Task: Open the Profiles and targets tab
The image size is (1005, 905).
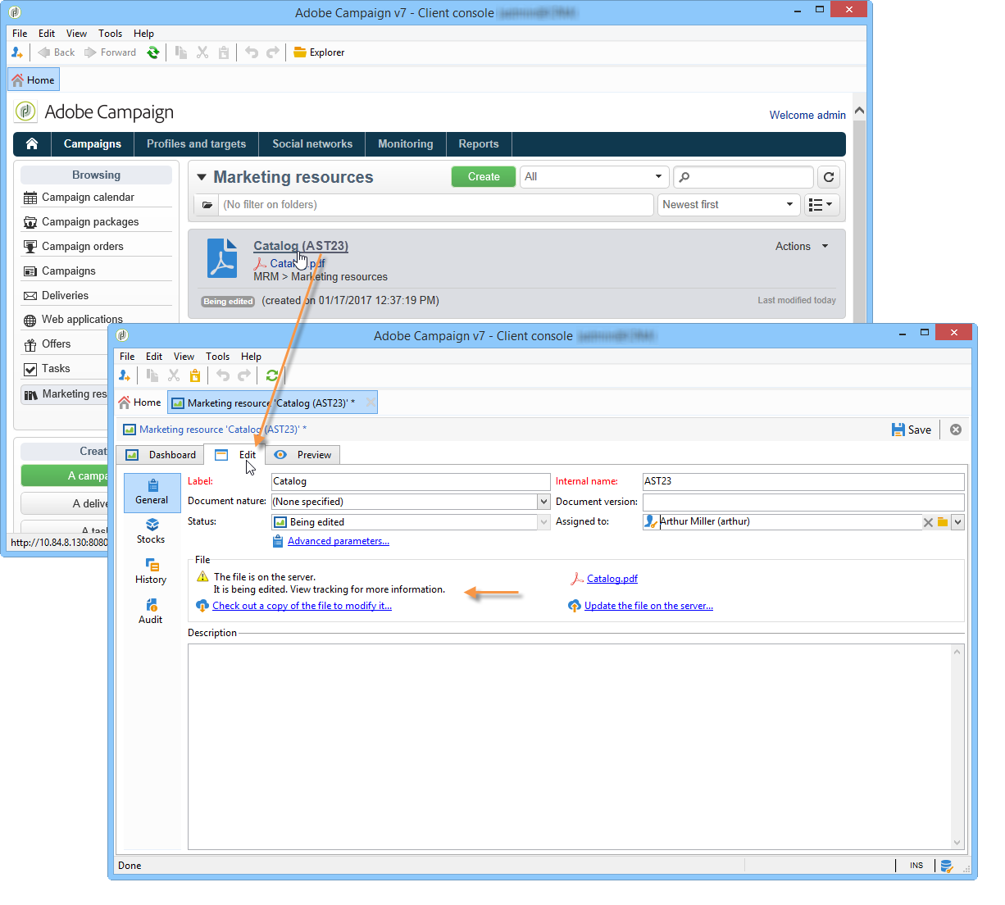Action: pos(196,143)
